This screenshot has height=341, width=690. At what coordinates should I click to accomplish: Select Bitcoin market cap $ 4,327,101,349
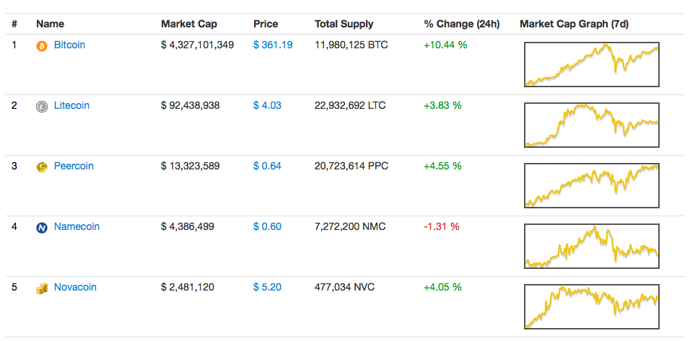click(197, 45)
